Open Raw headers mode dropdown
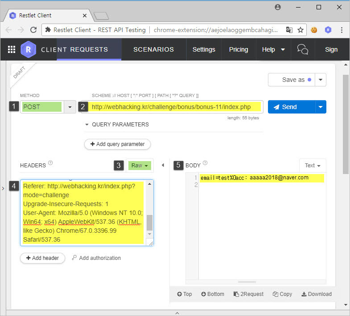The image size is (350, 316). 140,165
